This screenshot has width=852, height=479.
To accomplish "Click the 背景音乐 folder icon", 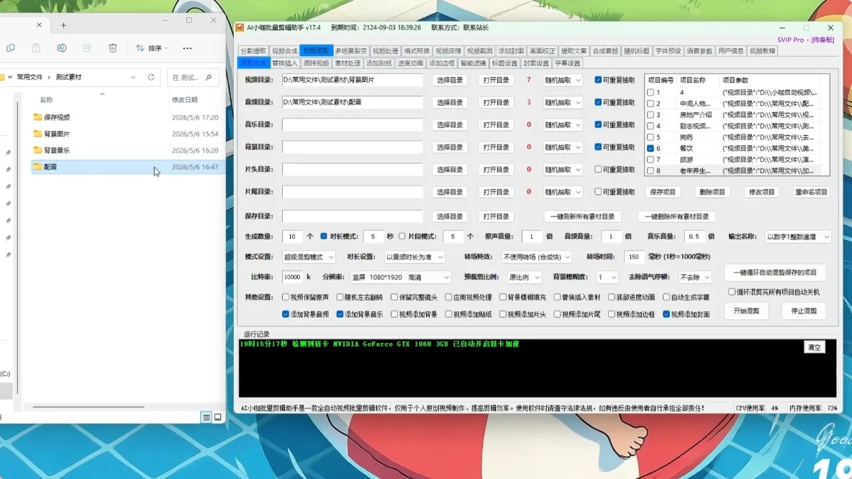I will [x=37, y=150].
